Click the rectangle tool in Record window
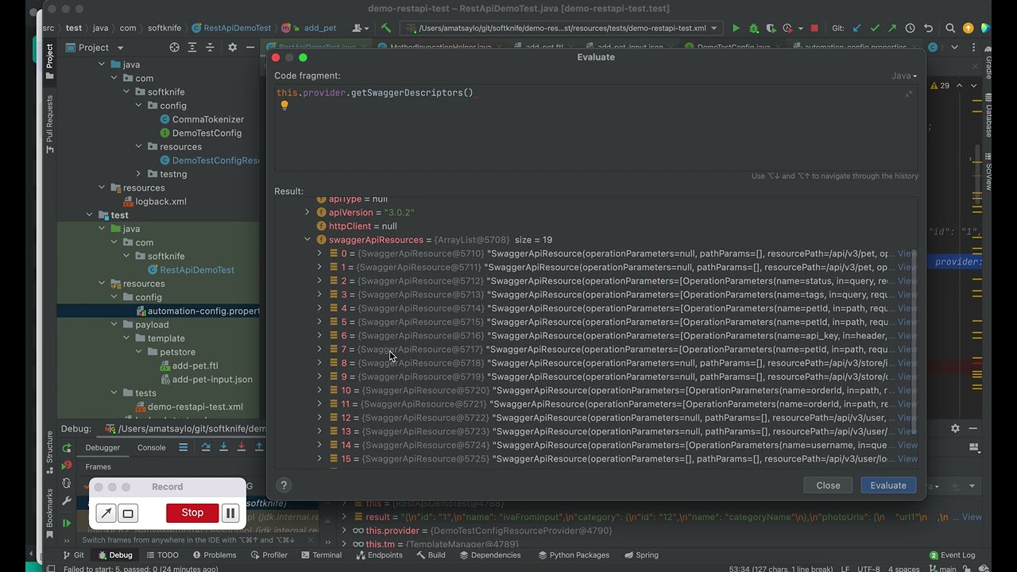Screen dimensions: 1017x572 point(128,513)
